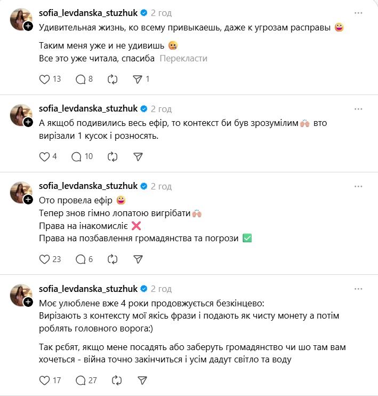
Task: Open the username link on the first post
Action: [x=88, y=12]
